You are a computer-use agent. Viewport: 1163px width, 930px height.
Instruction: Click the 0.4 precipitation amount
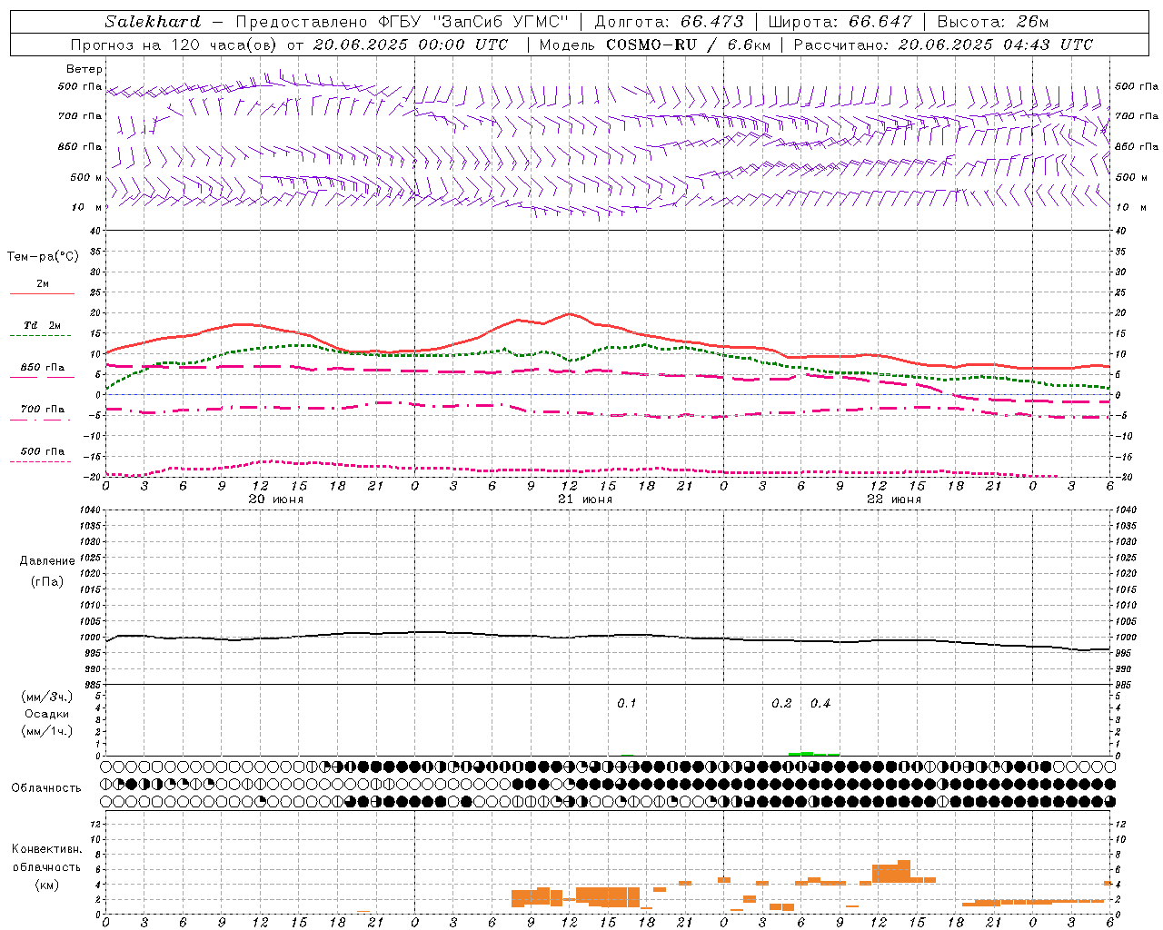(820, 704)
